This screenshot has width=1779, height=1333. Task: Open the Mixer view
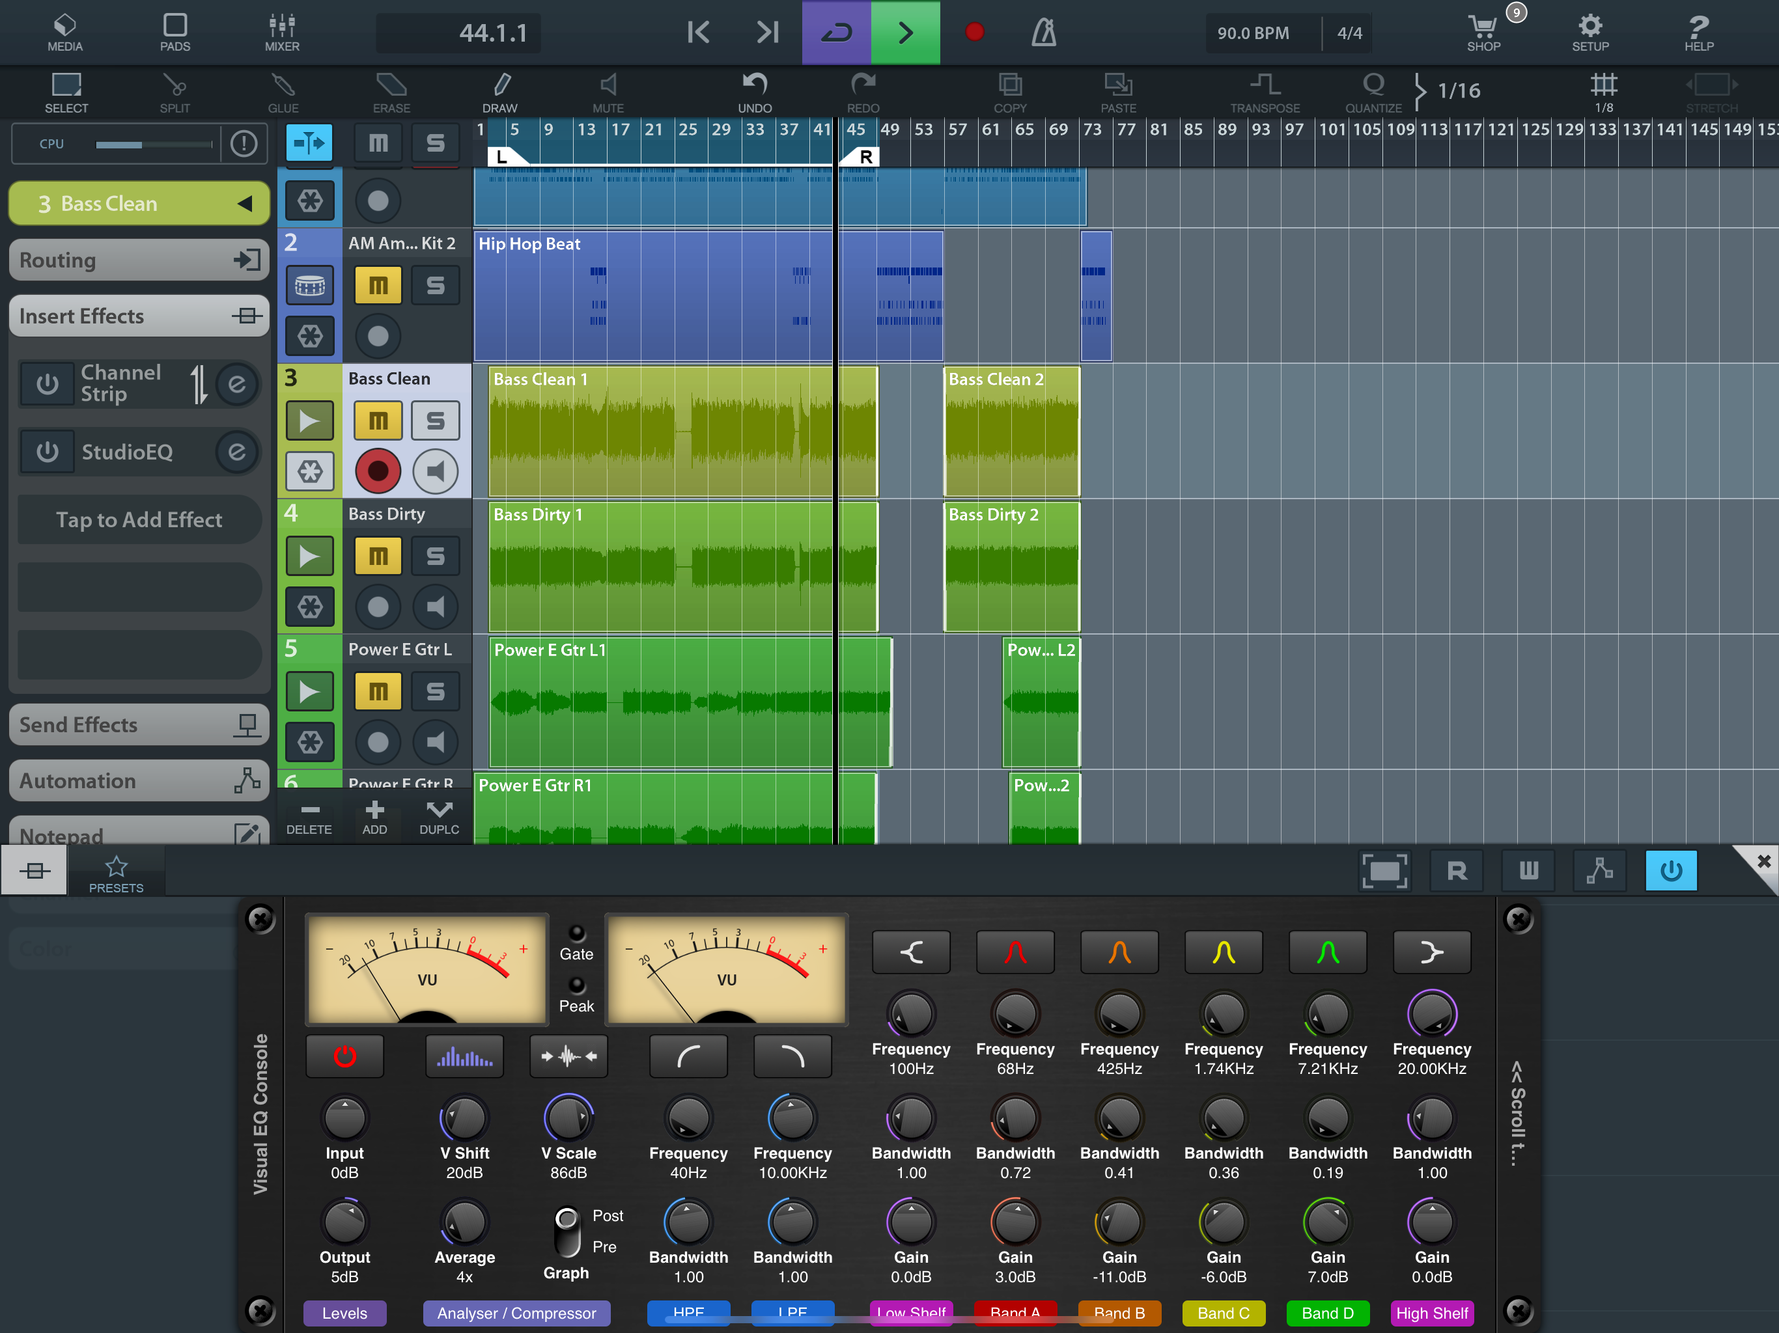tap(281, 32)
